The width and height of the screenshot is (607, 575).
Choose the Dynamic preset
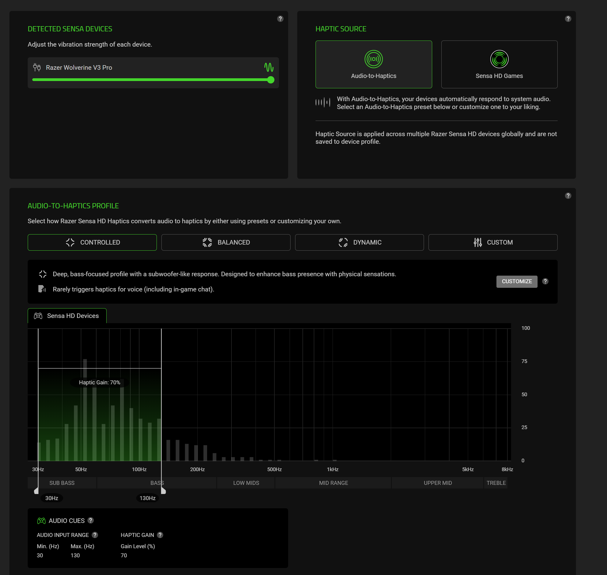point(359,242)
